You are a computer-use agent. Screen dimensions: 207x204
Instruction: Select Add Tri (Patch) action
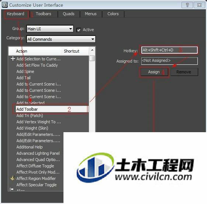[x=30, y=116]
